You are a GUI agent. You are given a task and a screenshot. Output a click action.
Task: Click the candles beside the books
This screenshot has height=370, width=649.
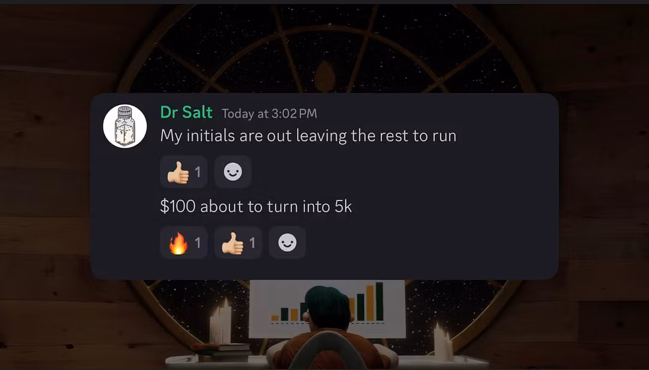(x=221, y=321)
